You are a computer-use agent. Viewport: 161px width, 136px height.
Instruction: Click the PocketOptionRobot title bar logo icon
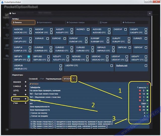coord(2,2)
